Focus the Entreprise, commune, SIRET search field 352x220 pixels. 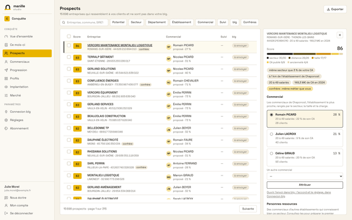tap(84, 23)
